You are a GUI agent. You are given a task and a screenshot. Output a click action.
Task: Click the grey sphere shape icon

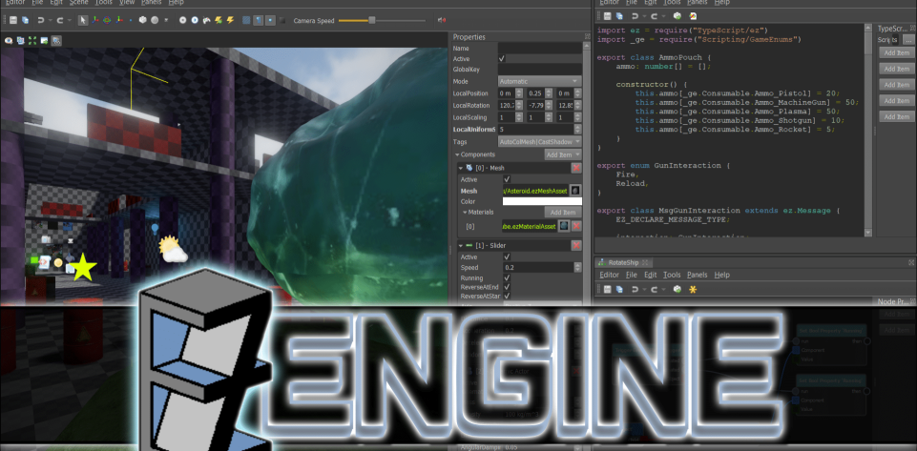(155, 20)
